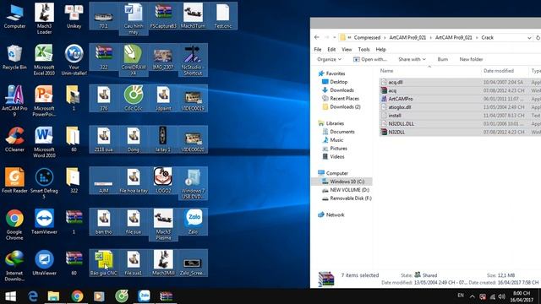Click the Windows 7 USB DVD tool icon
Image resolution: width=541 pixels, height=304 pixels.
(193, 183)
